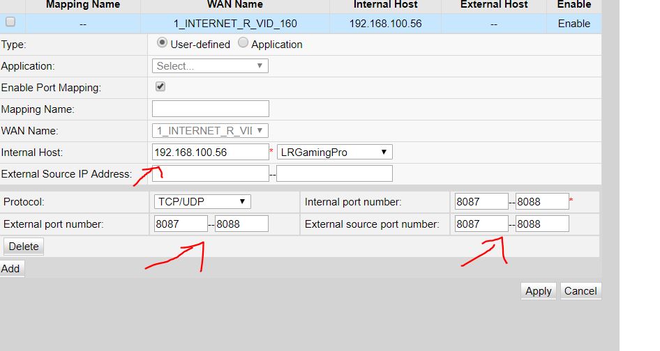Click the External port number start field
Image resolution: width=660 pixels, height=351 pixels.
tap(181, 224)
